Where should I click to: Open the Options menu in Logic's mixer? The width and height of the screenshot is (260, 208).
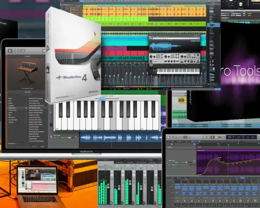[x=179, y=178]
